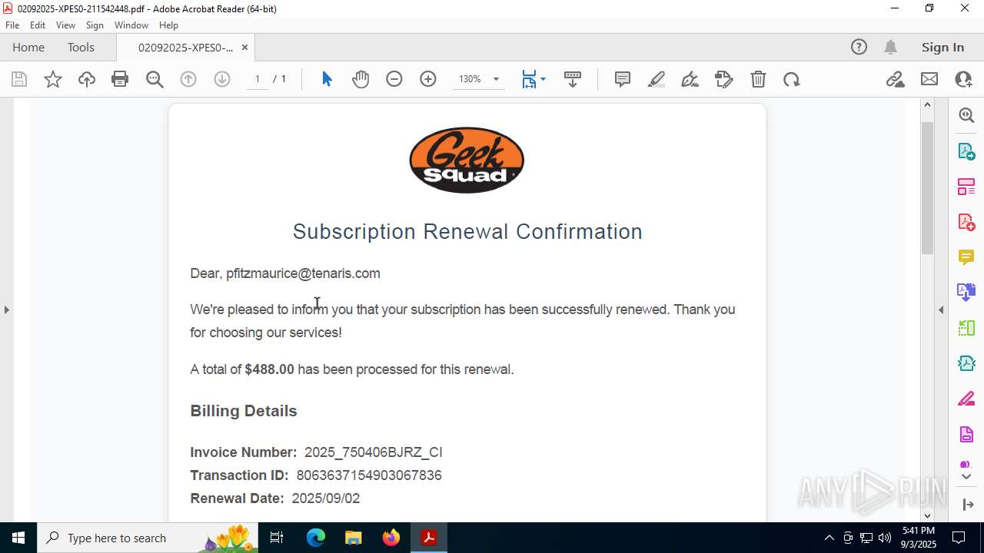Upload file to cloud icon
984x553 pixels.
tap(87, 79)
